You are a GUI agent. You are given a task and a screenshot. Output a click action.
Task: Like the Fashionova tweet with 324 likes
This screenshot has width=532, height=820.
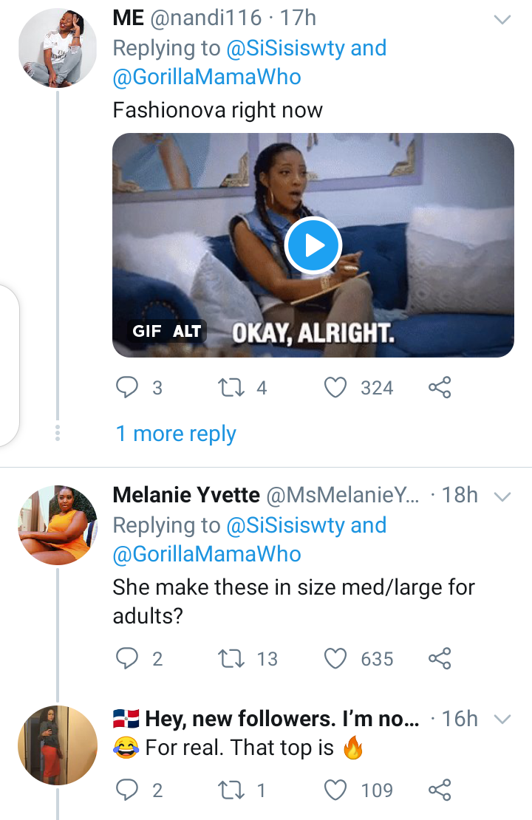(336, 387)
